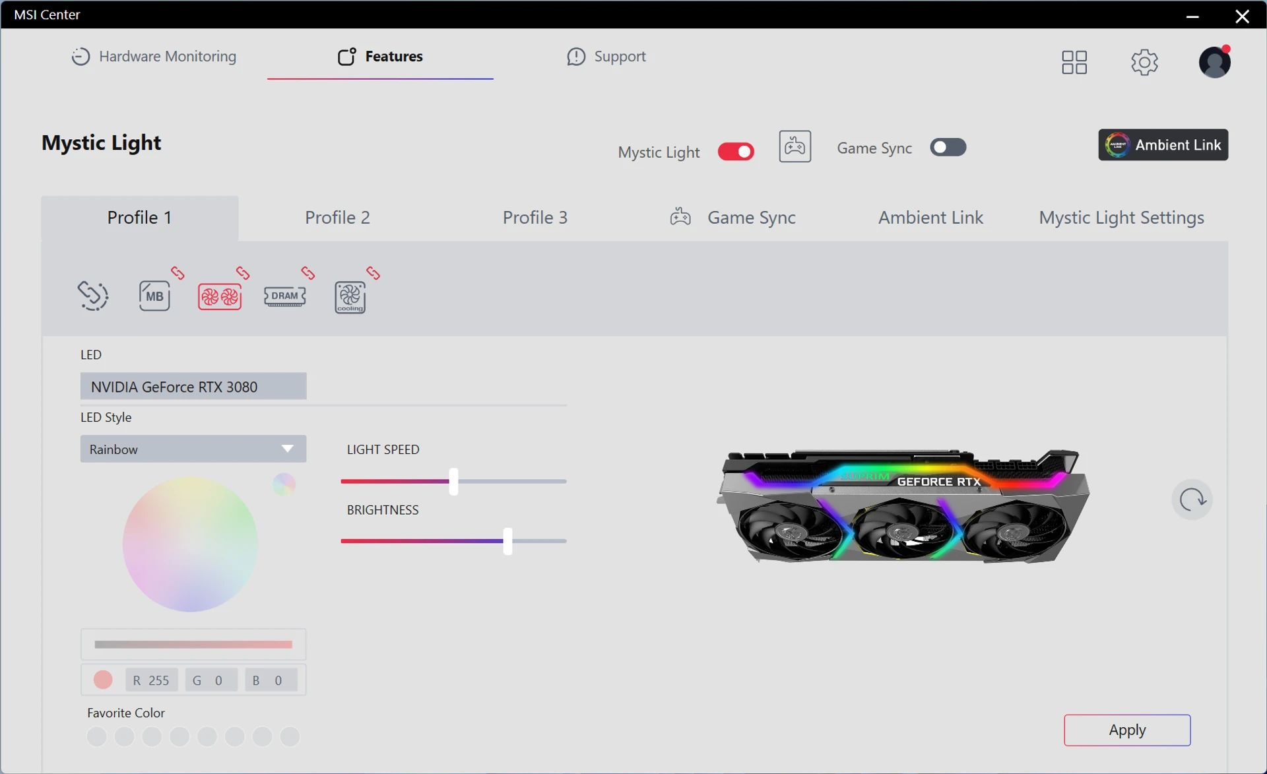Open the Game Sync tab
The height and width of the screenshot is (774, 1267).
coord(733,218)
